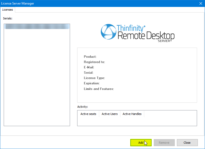Click the Active Users column header
The height and width of the screenshot is (149, 205).
pyautogui.click(x=110, y=114)
